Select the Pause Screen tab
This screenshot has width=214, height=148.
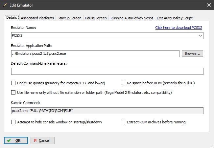(96, 18)
